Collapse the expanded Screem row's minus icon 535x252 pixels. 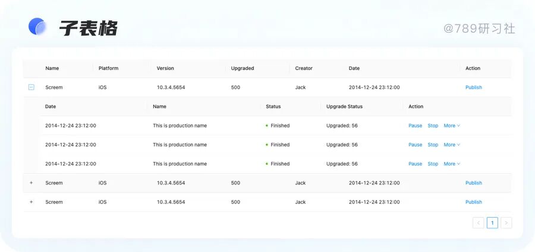click(x=31, y=88)
